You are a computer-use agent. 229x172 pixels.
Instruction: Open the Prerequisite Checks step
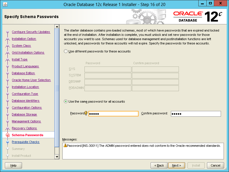click(x=25, y=142)
